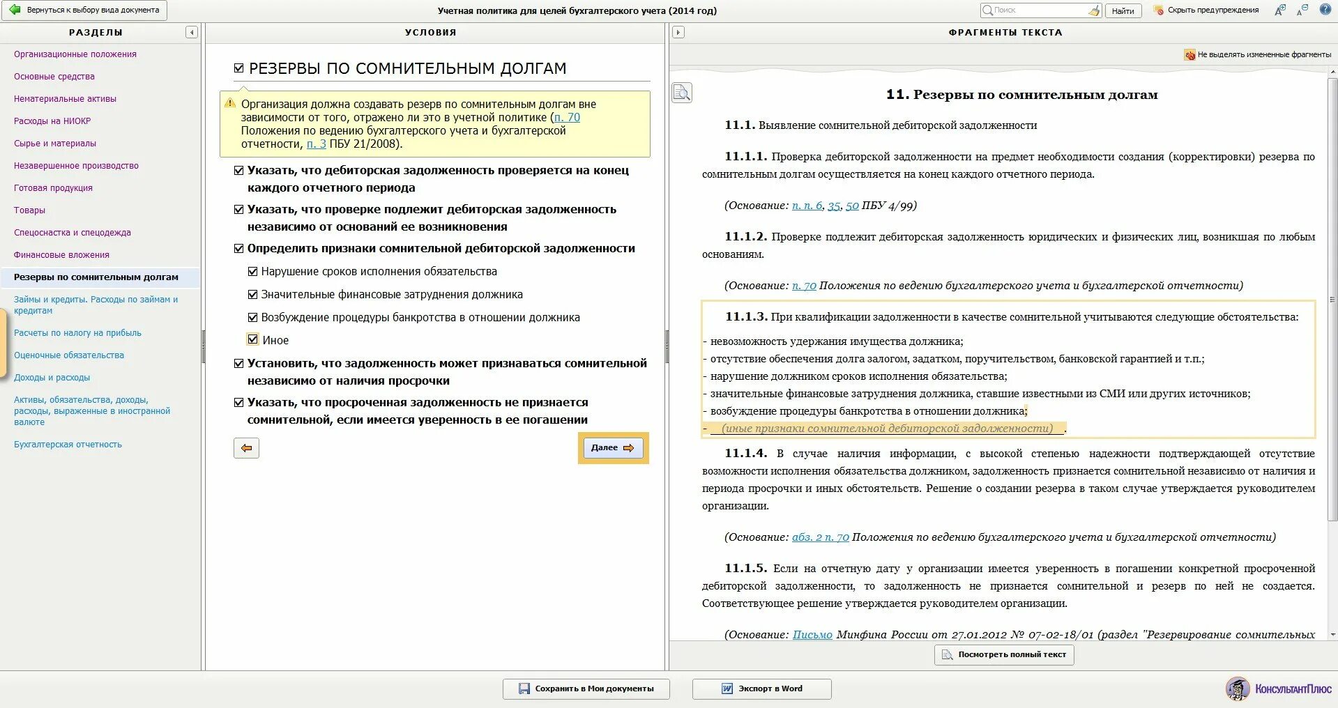Open section Займы и кредиты

[96, 305]
